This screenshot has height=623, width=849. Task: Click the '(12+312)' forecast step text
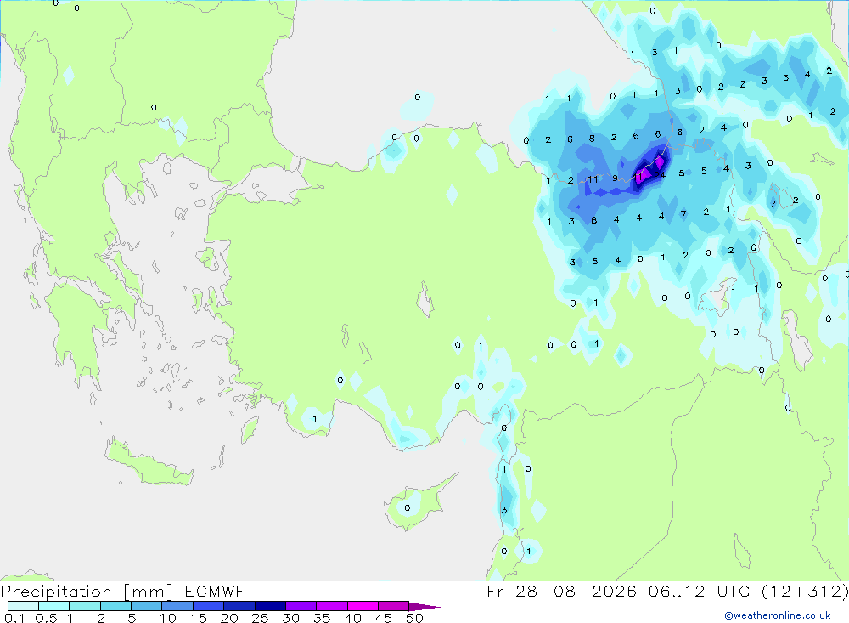pos(806,592)
